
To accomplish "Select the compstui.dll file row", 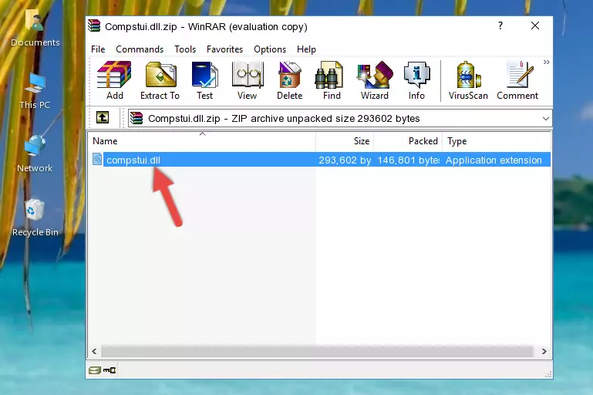I will 321,160.
